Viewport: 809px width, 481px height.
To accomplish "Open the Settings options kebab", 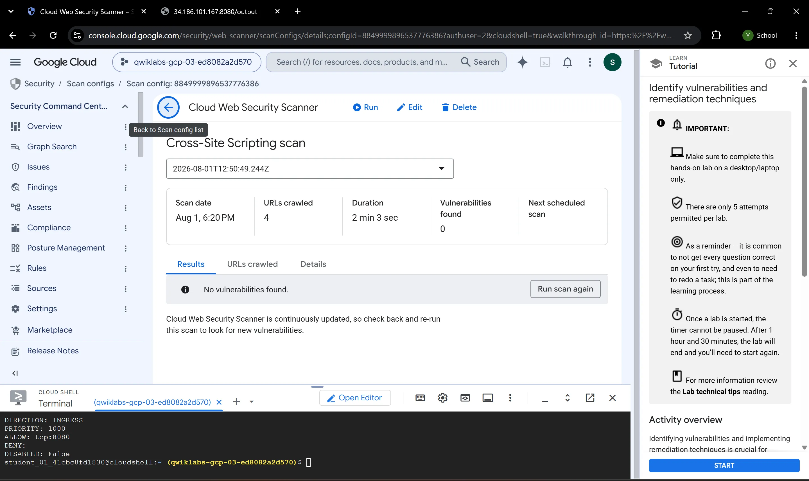I will click(125, 309).
